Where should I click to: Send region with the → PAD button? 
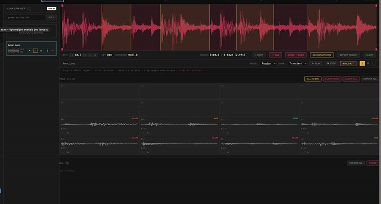276,55
